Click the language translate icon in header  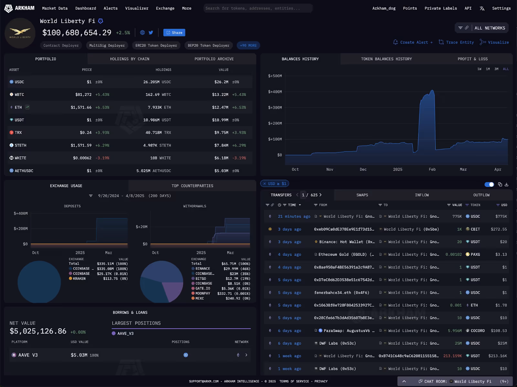pos(482,8)
